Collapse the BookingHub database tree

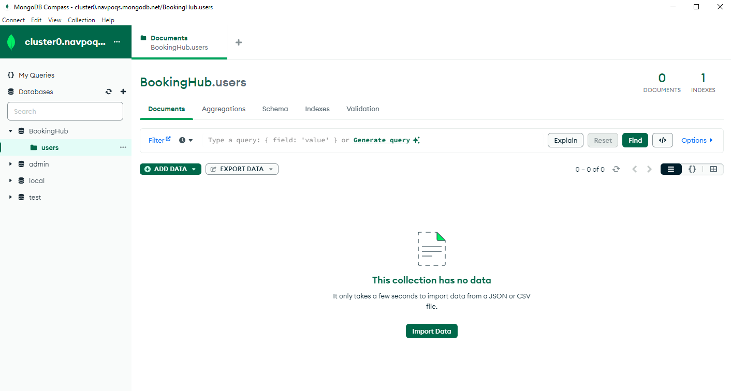10,131
